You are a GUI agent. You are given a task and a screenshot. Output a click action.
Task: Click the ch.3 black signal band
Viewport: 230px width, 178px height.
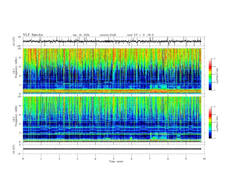click(112, 149)
